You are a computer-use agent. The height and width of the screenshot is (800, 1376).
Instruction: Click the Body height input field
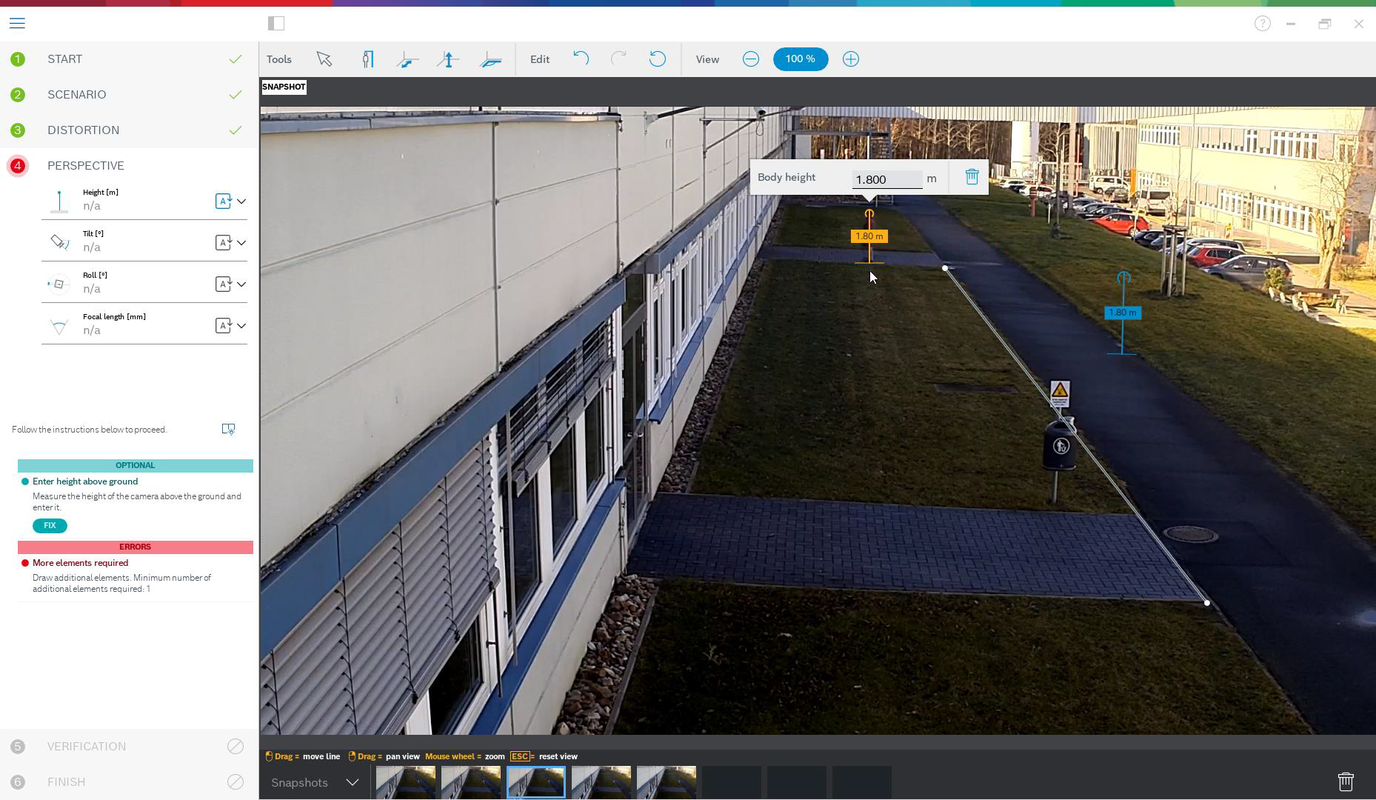coord(886,179)
